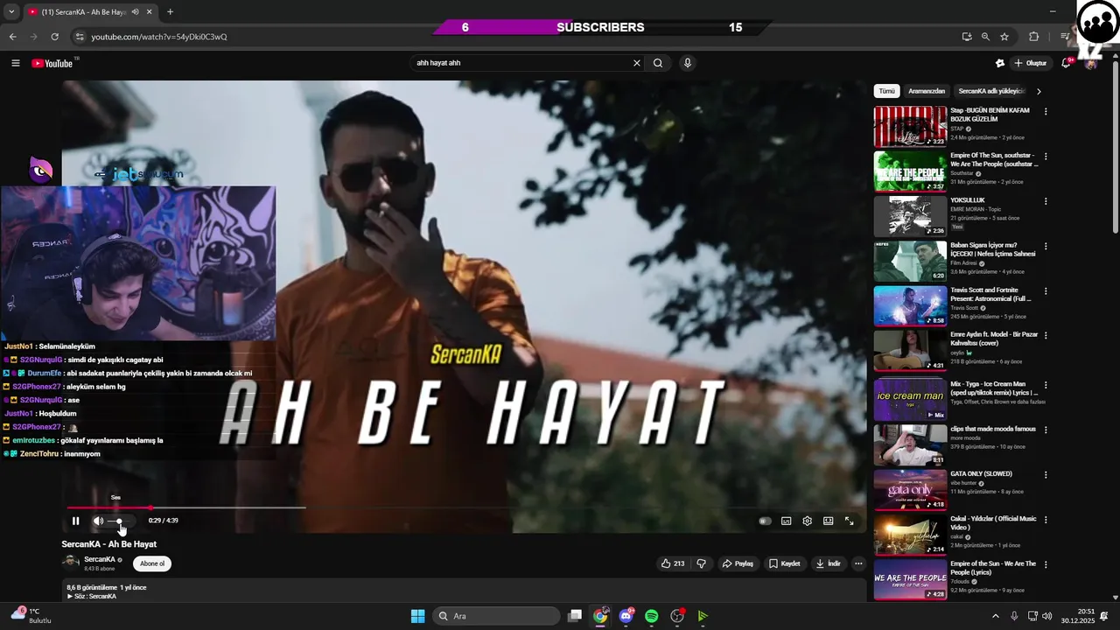Open options for Emre Aydın Bir Pazar Kahvaltısı
The image size is (1120, 630).
point(1046,335)
